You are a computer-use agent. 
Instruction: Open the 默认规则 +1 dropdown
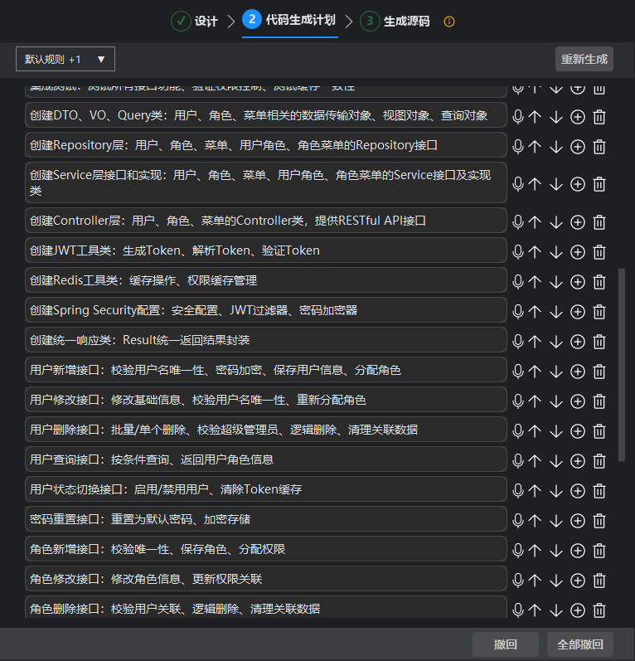[x=65, y=59]
